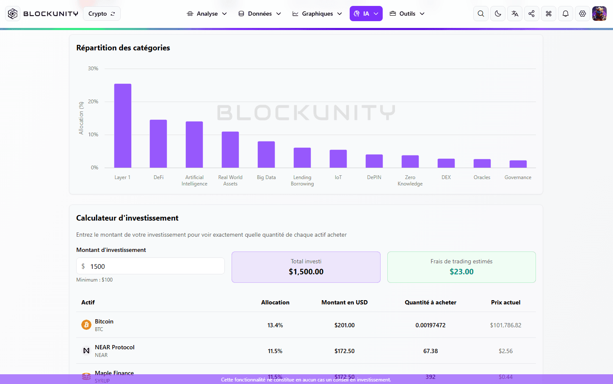Open the IA menu dropdown
The height and width of the screenshot is (384, 613).
click(x=366, y=14)
